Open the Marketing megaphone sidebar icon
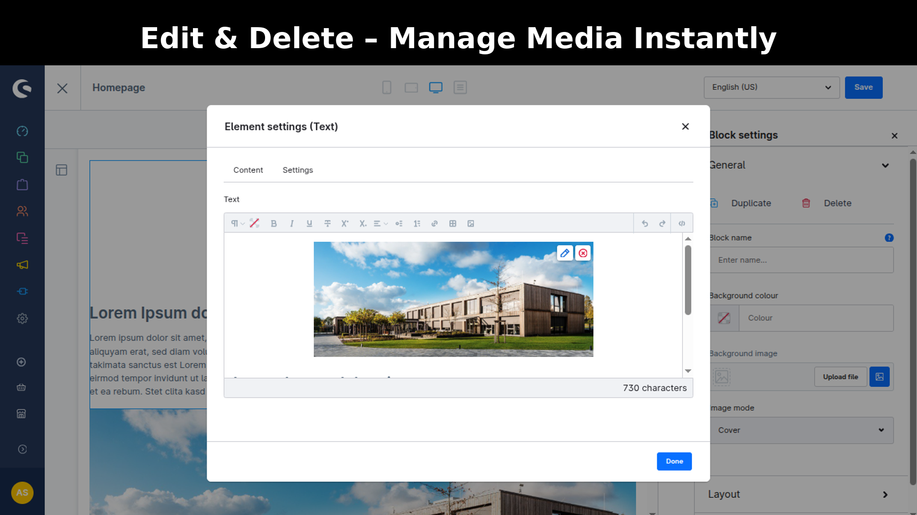Image resolution: width=917 pixels, height=515 pixels. [x=22, y=265]
